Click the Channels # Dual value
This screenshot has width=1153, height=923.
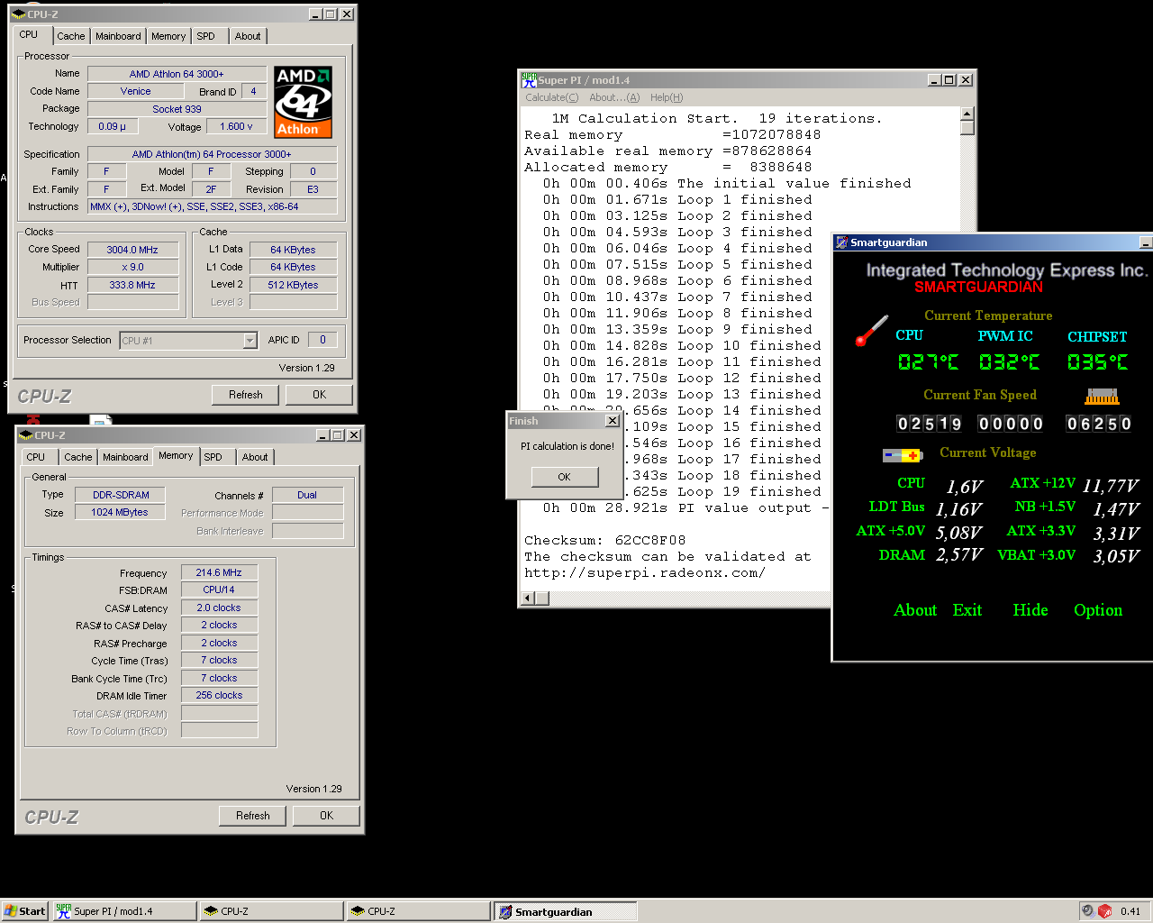pyautogui.click(x=307, y=495)
